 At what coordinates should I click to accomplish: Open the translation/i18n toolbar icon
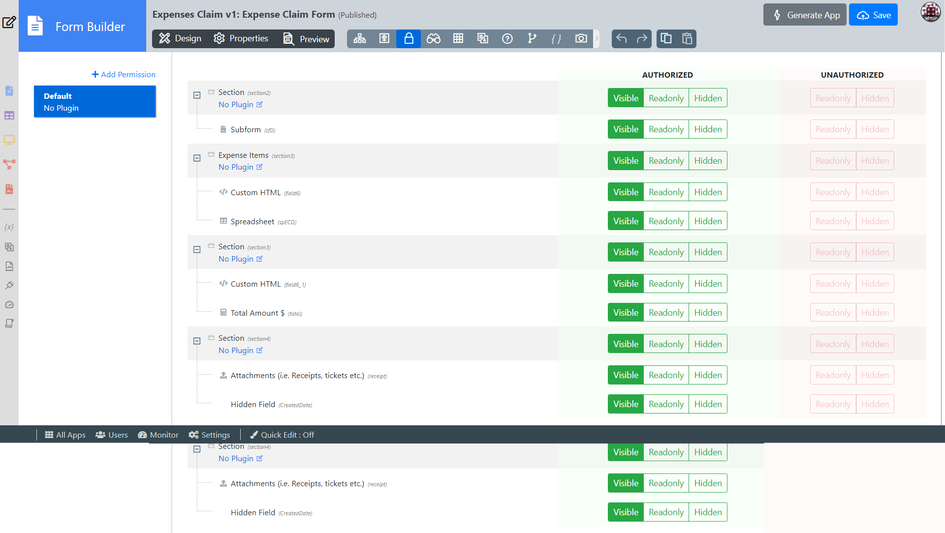pyautogui.click(x=482, y=38)
